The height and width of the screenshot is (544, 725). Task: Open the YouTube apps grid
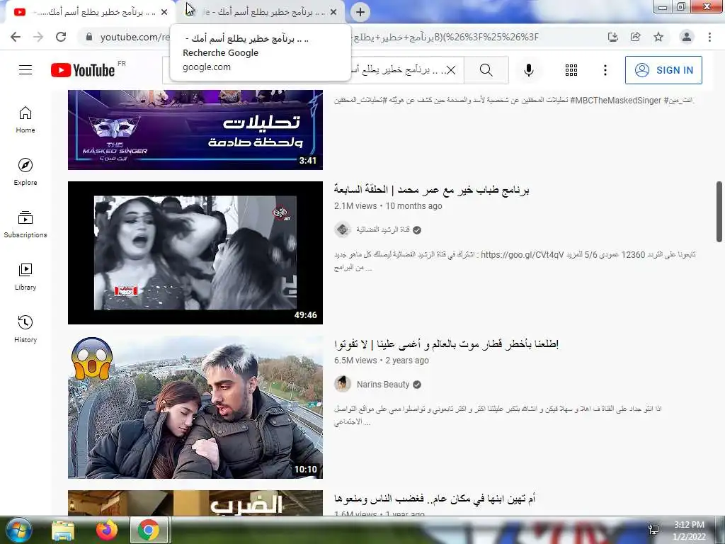pyautogui.click(x=571, y=70)
